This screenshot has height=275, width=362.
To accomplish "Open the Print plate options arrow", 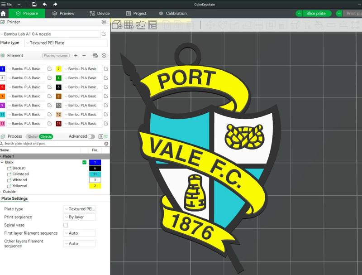I will pos(339,14).
